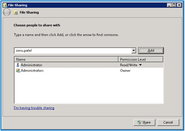
Task: Click the Owner permission cell
Action: click(125, 70)
